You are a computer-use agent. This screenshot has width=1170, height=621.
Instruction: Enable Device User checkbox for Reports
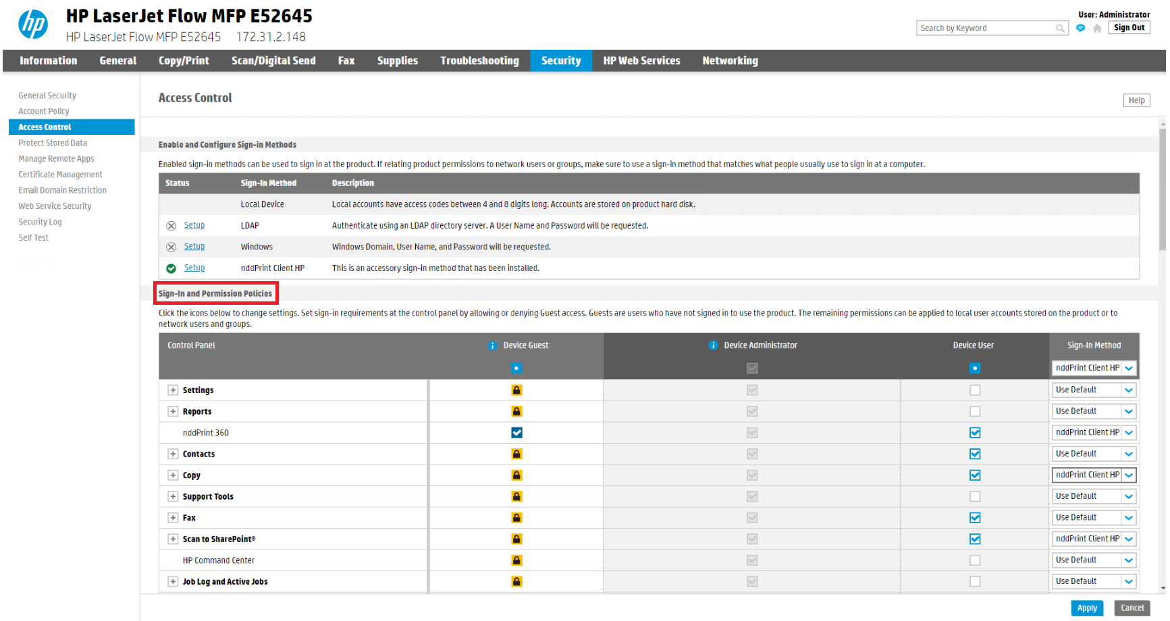[974, 411]
